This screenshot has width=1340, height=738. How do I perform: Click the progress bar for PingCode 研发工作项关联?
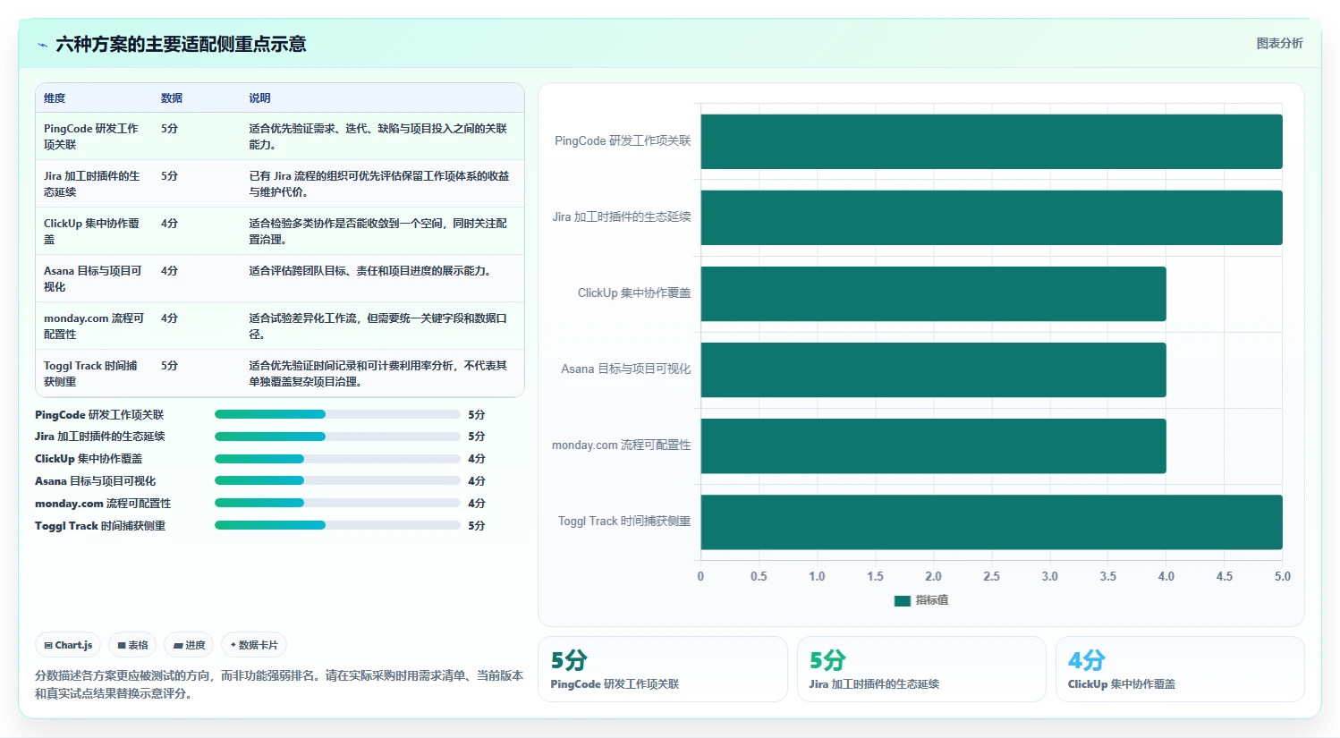point(337,414)
